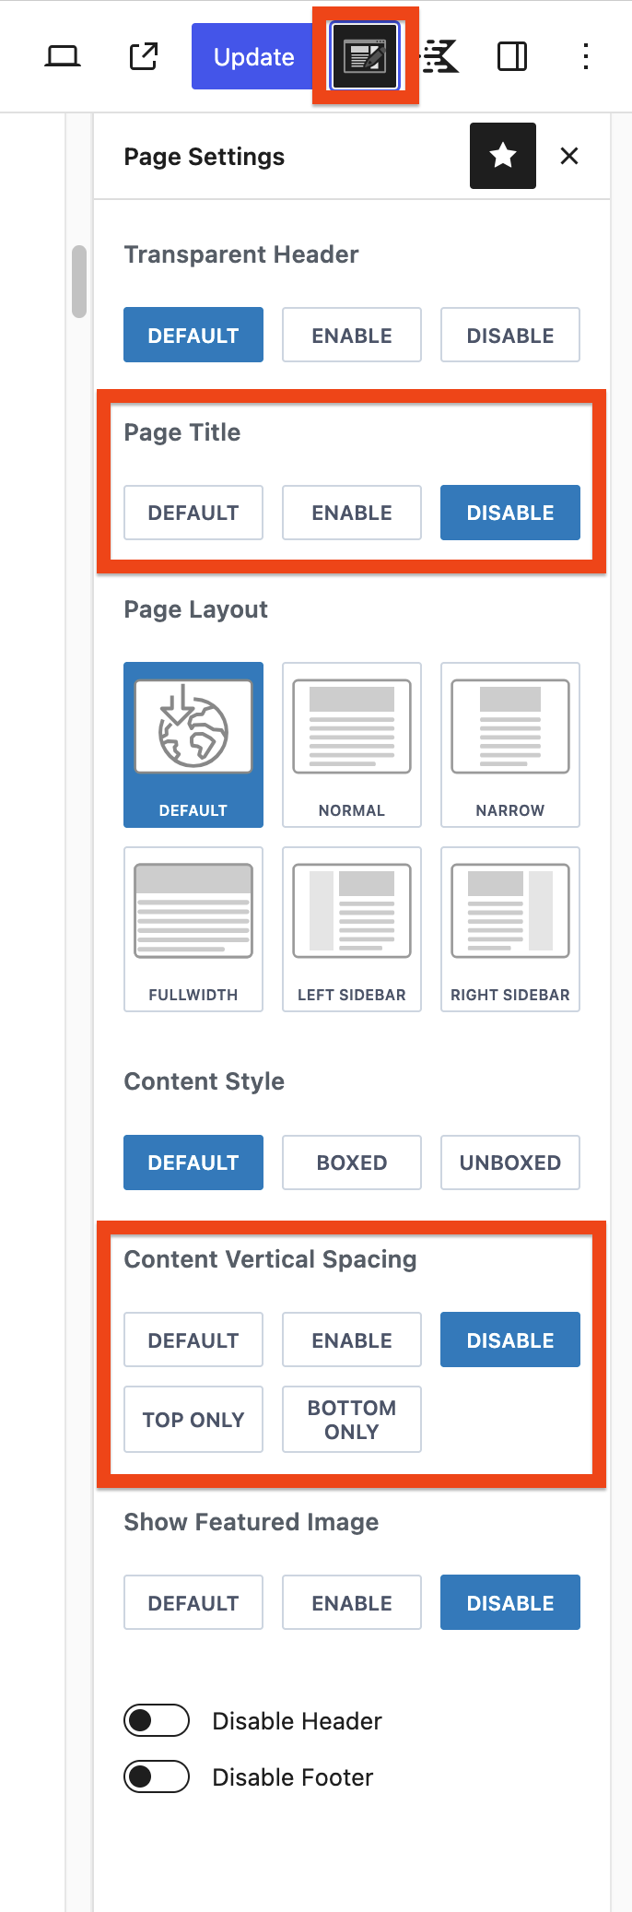
Task: Set Content Style to Boxed
Action: coord(352,1163)
